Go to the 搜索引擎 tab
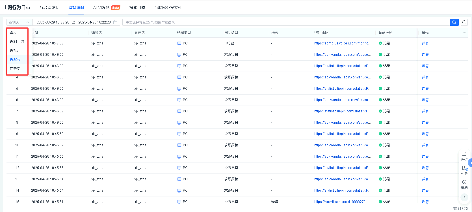The width and height of the screenshot is (472, 212). click(137, 8)
